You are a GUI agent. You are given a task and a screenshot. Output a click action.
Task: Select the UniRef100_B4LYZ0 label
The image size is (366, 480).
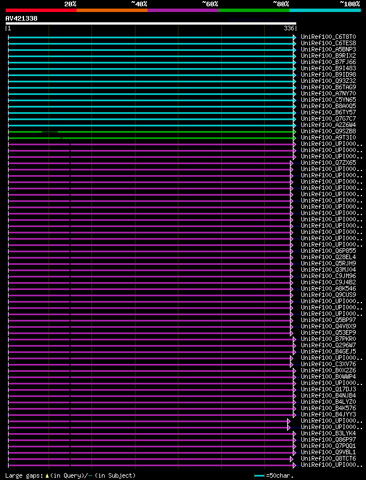pos(328,402)
